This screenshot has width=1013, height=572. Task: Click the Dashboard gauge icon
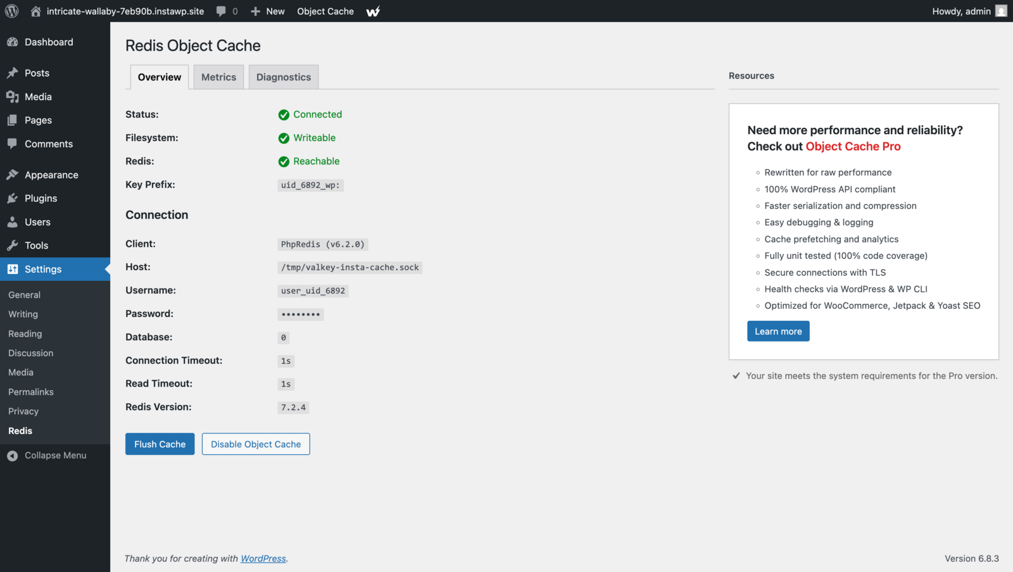[x=13, y=42]
